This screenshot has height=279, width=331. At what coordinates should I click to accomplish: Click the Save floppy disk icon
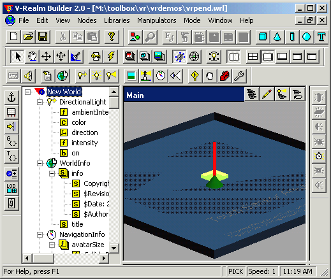tap(43, 37)
